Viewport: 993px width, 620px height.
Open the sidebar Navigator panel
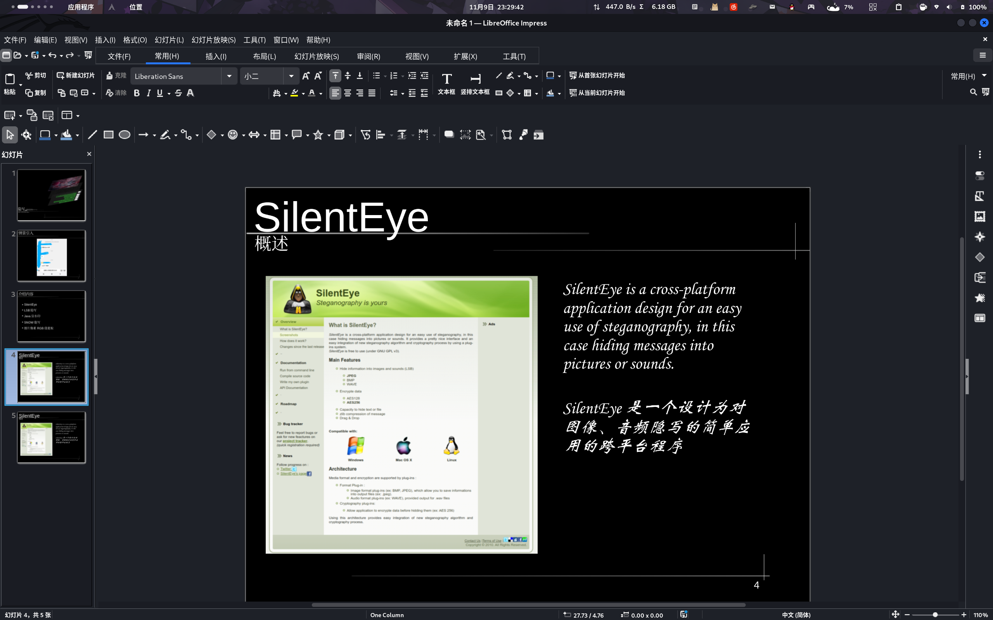point(980,237)
